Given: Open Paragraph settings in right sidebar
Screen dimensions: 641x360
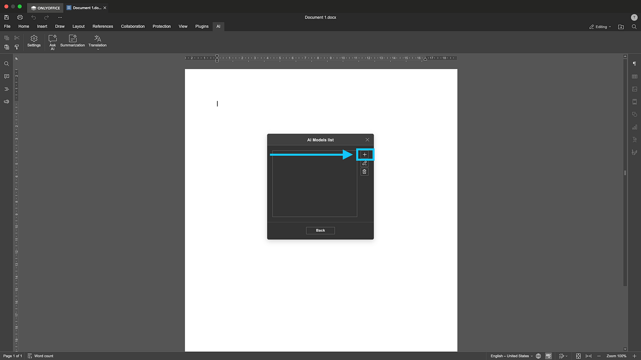Looking at the screenshot, I should click(635, 64).
